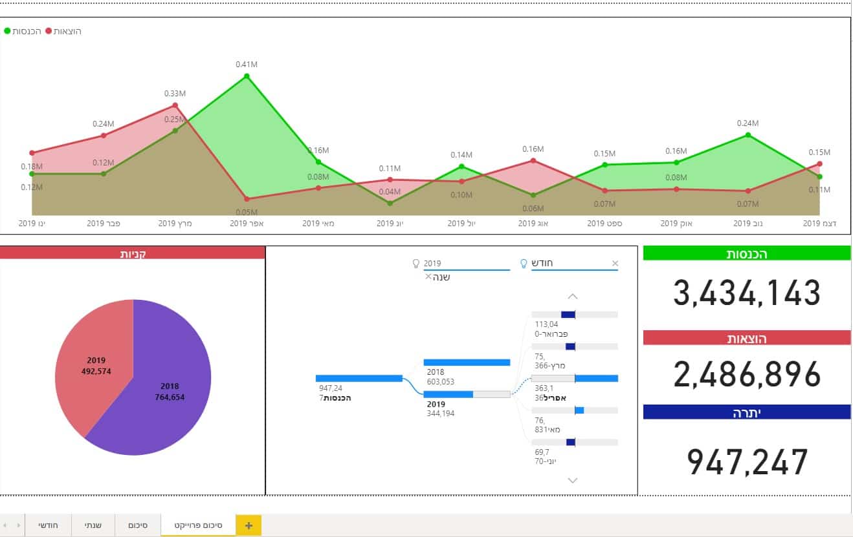This screenshot has height=537, width=853.
Task: Click the יתרה blue card header
Action: (x=747, y=412)
